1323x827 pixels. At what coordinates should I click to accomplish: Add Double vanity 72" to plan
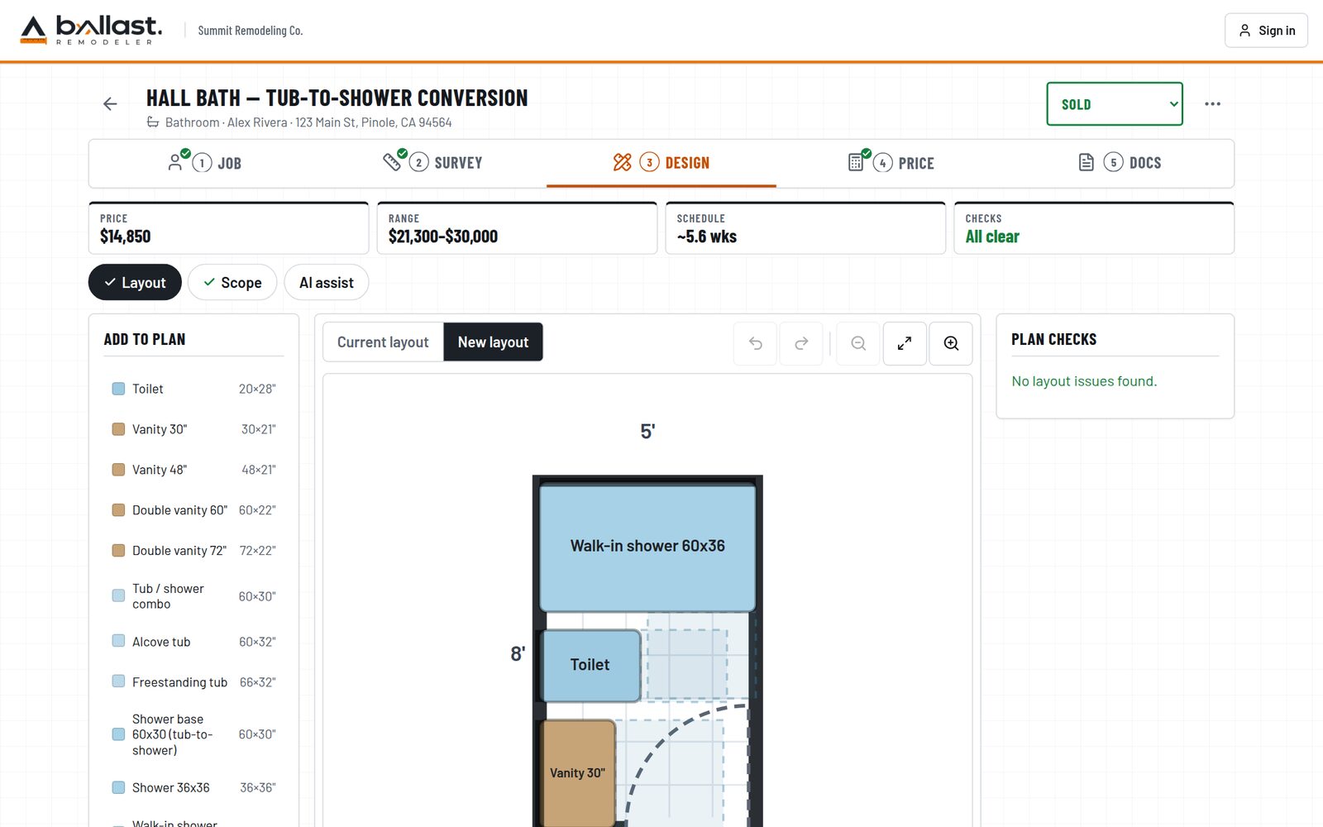coord(193,551)
